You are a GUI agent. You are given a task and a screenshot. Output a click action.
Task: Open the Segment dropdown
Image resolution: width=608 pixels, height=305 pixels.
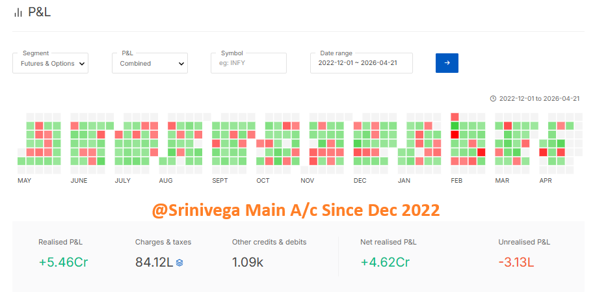click(51, 63)
